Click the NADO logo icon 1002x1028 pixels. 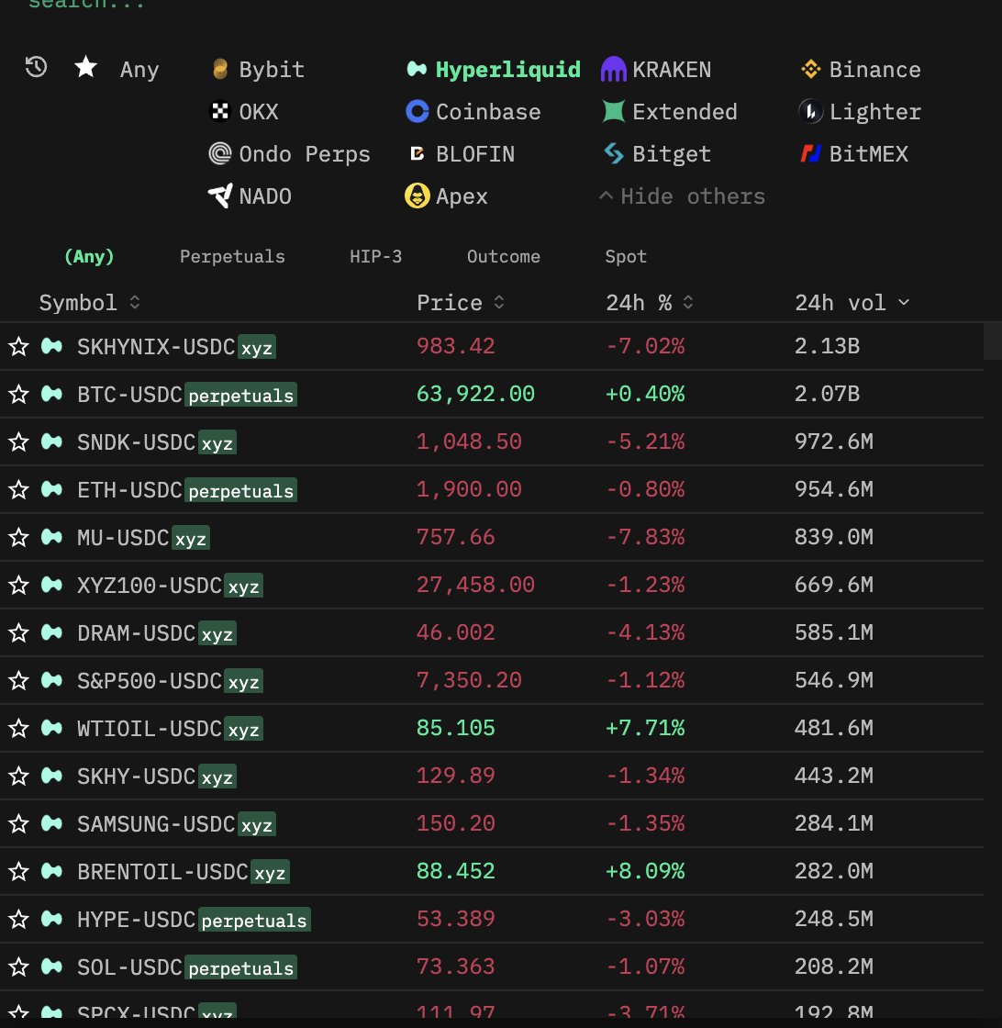tap(220, 196)
